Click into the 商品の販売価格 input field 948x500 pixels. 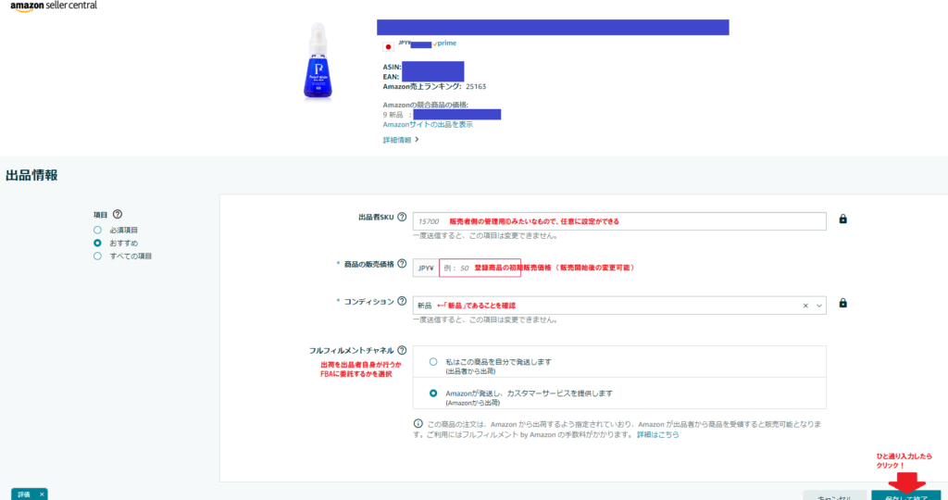coord(479,268)
